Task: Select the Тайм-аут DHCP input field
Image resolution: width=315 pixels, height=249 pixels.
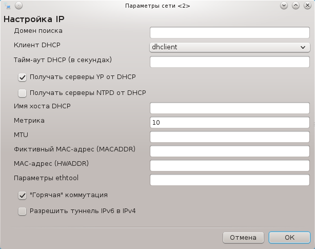Action: (230, 62)
